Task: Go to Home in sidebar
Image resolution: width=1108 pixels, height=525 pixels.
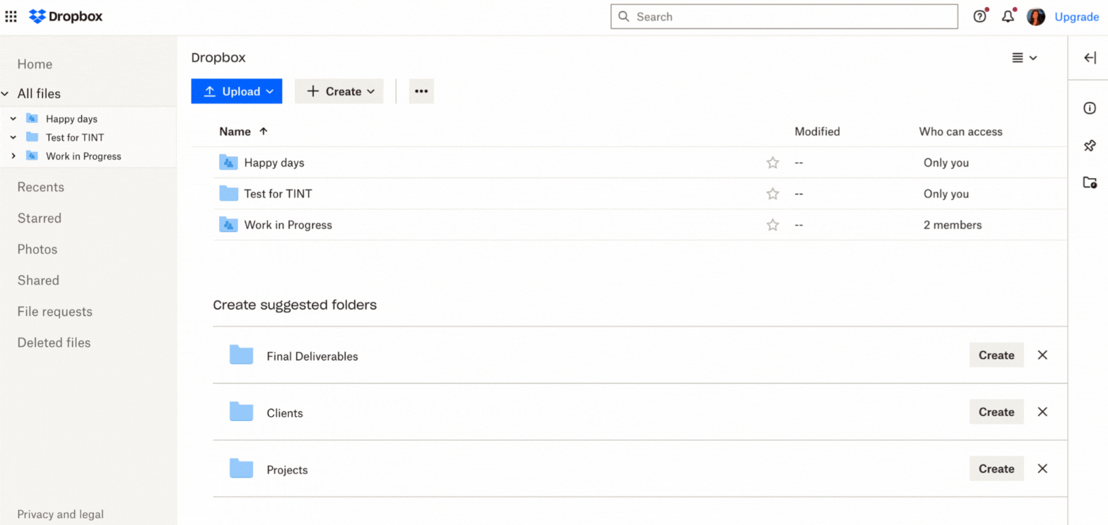Action: tap(35, 64)
